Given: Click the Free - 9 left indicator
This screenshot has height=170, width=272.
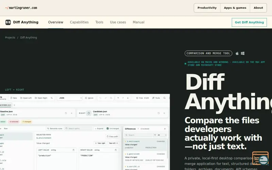Looking at the screenshot, I should [142, 98].
